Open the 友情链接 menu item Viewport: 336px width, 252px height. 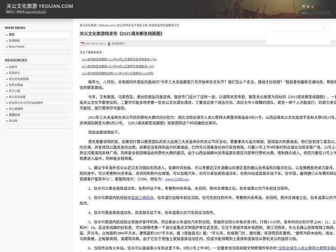point(37,41)
